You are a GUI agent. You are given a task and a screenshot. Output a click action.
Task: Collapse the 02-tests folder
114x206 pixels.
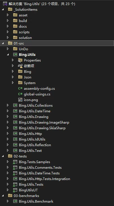click(3, 156)
